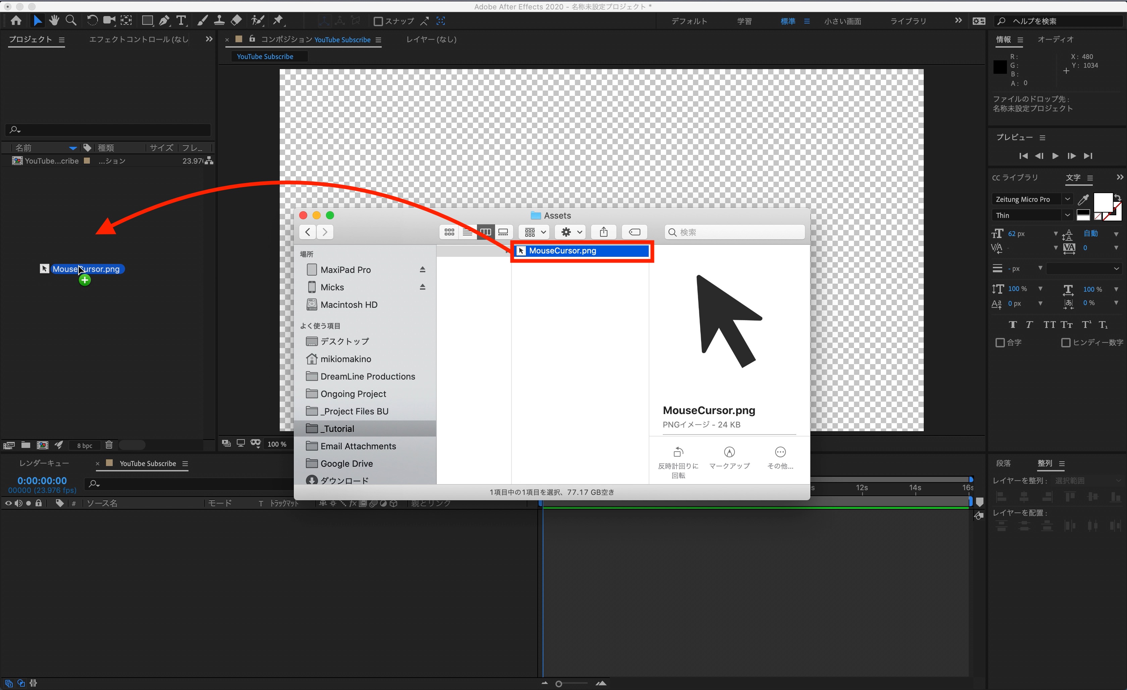Click マークアップ in Finder preview
Screen dimensions: 1127x690
[729, 458]
